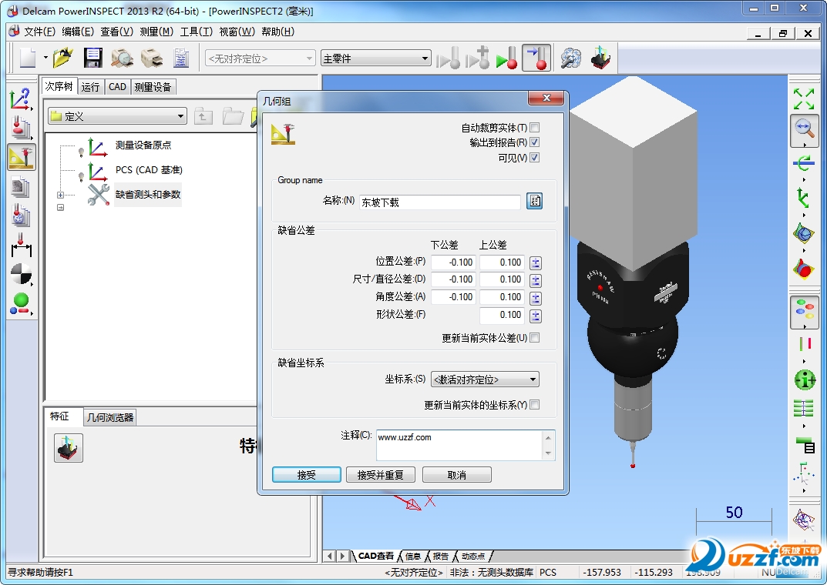Check update current entity tolerance box

[x=534, y=338]
